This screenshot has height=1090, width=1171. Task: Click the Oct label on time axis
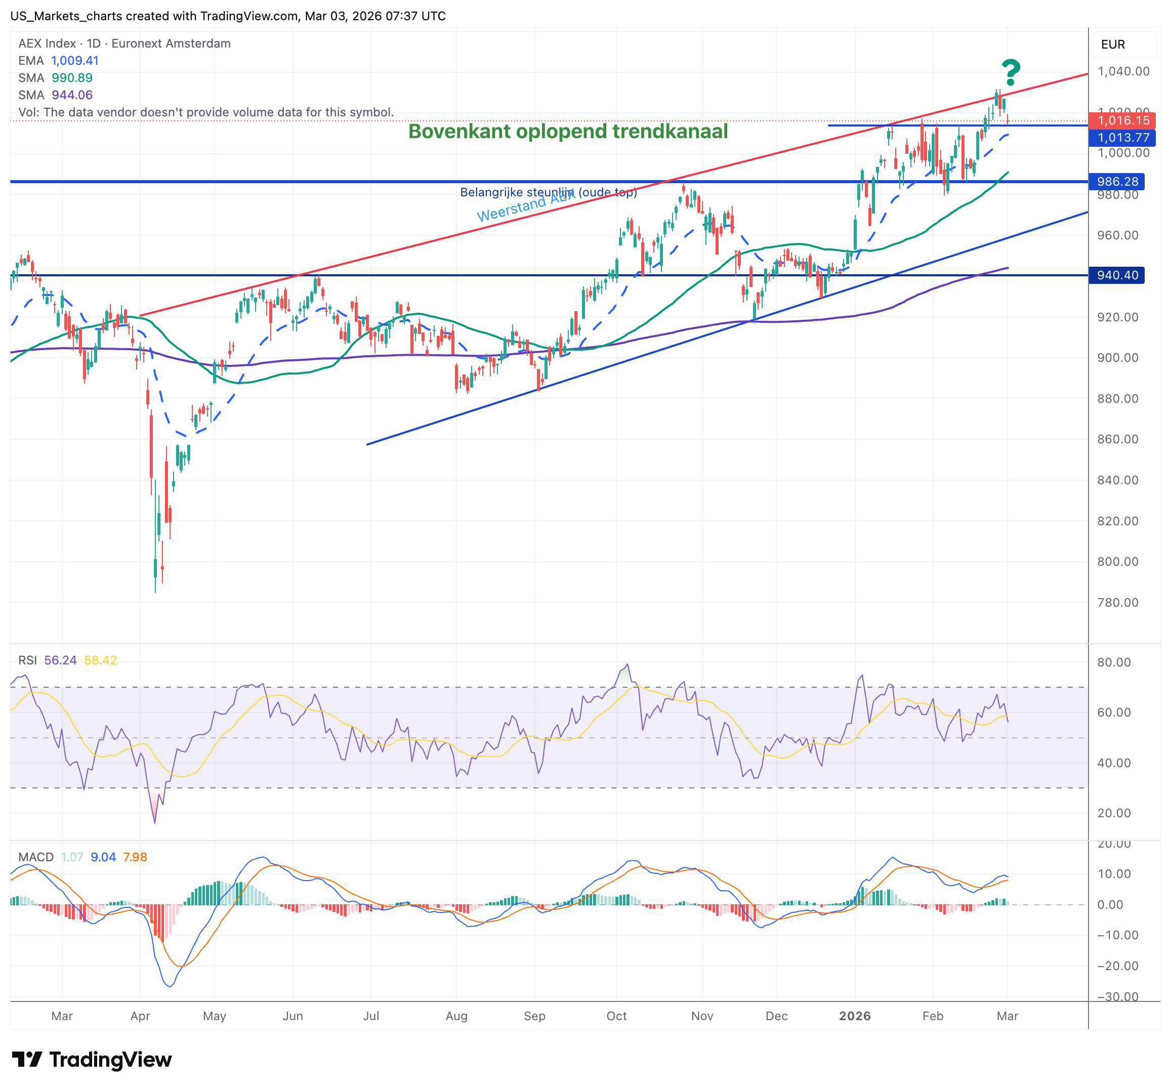click(x=616, y=1016)
